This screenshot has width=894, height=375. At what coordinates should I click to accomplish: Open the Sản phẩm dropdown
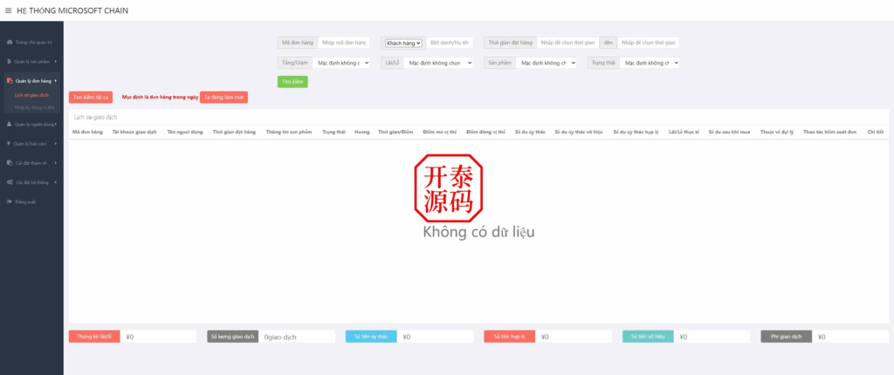pos(546,63)
